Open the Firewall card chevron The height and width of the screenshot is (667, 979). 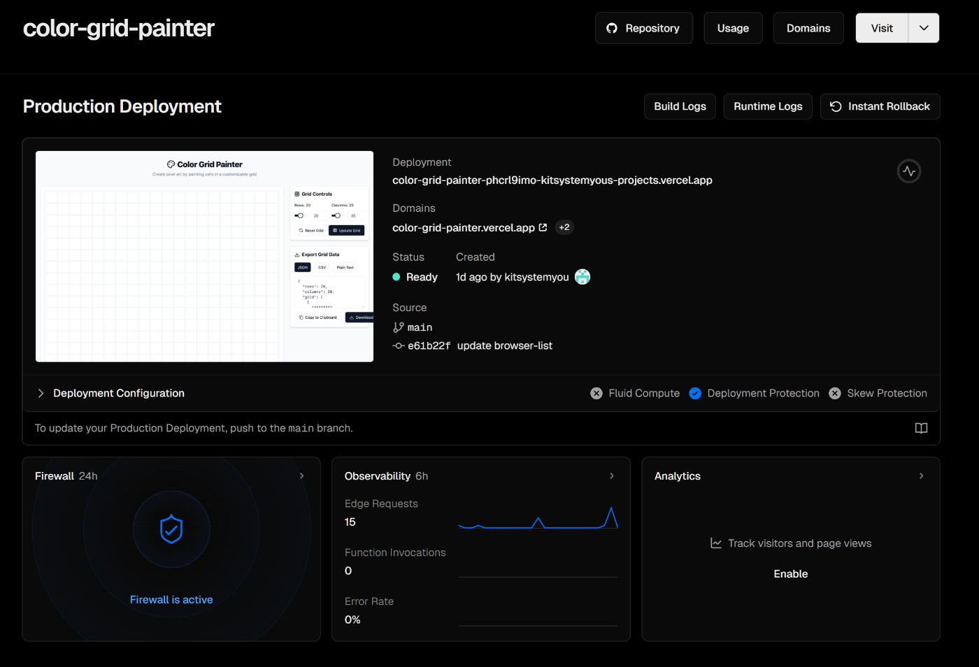tap(302, 476)
